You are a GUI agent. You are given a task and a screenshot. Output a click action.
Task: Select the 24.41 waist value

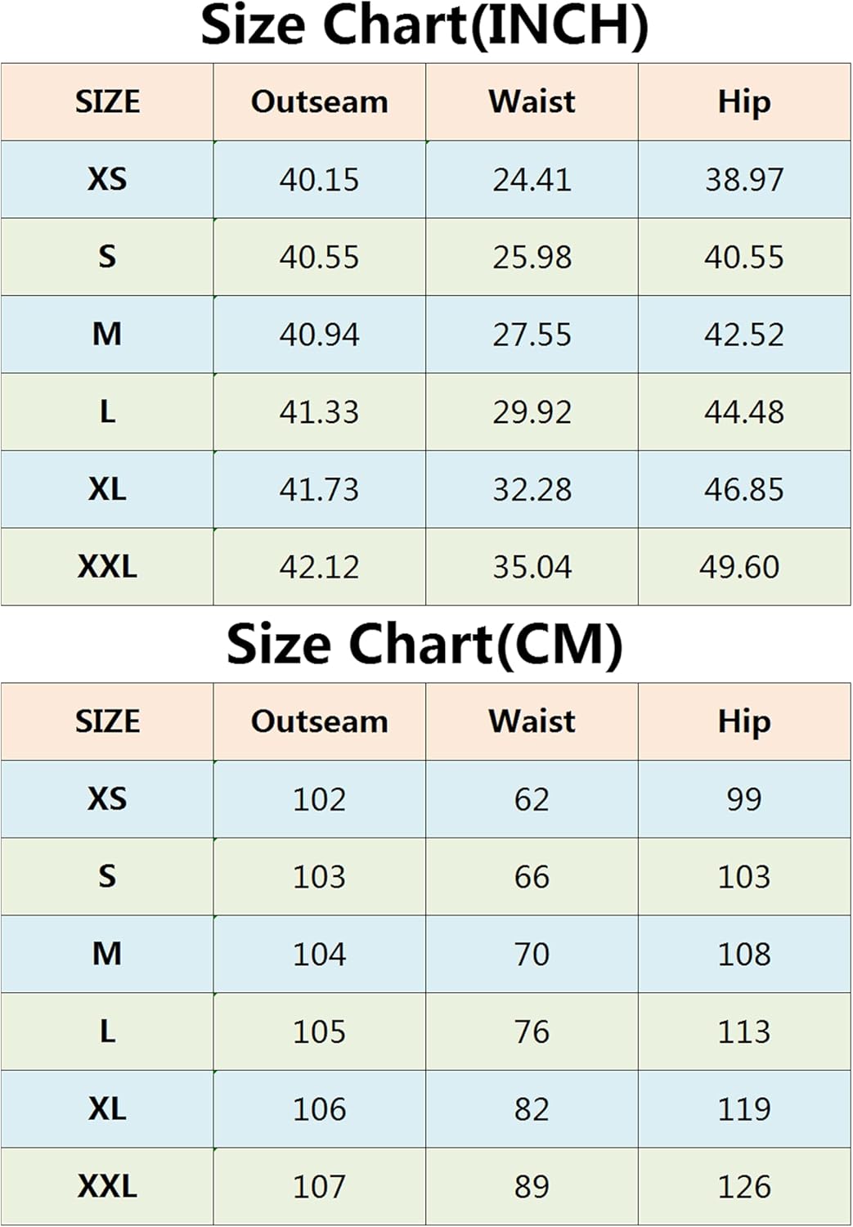(532, 180)
